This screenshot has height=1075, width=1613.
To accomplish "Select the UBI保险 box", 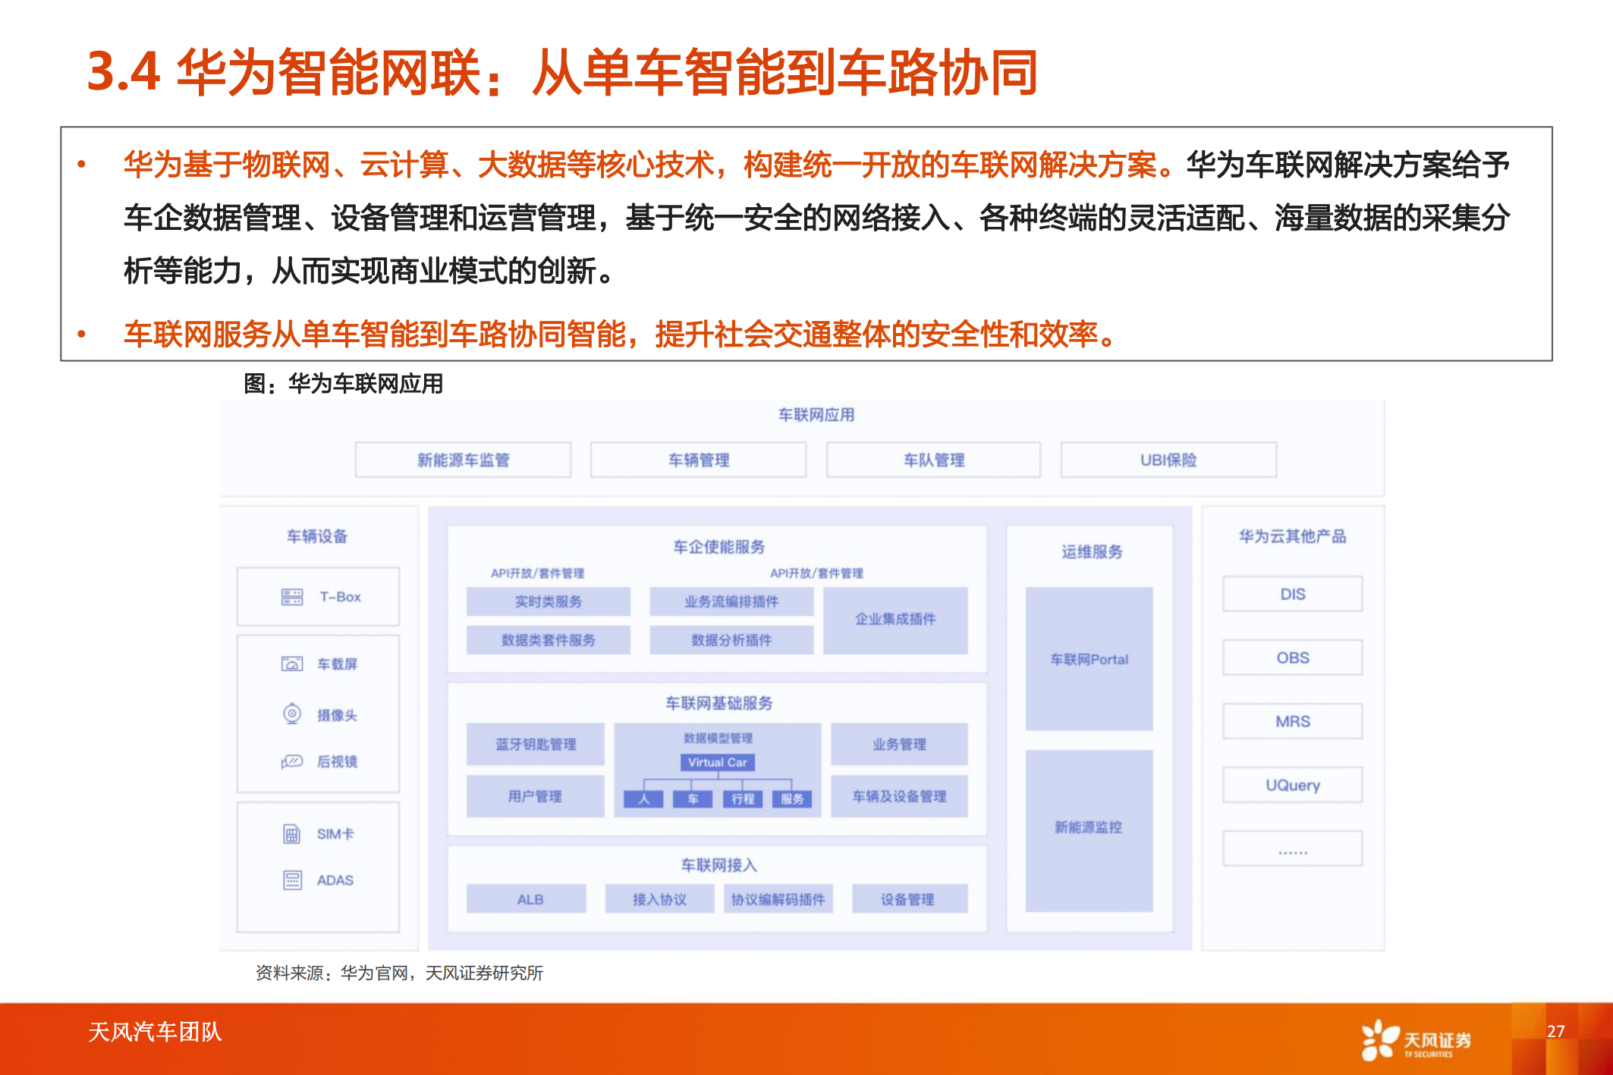I will coord(1168,460).
